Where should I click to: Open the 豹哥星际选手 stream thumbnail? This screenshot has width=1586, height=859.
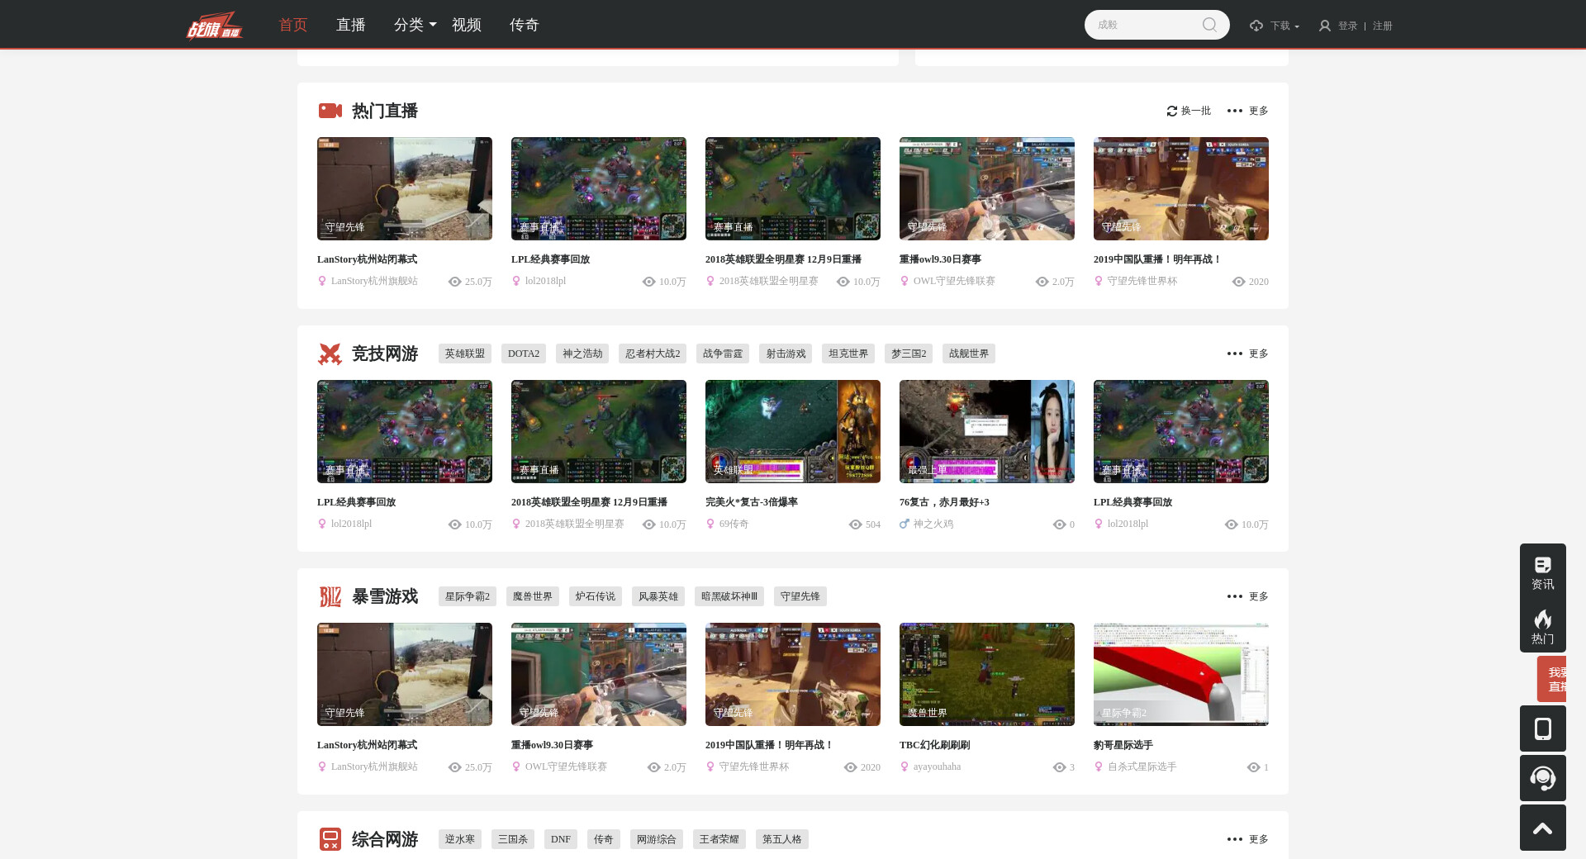pos(1181,674)
